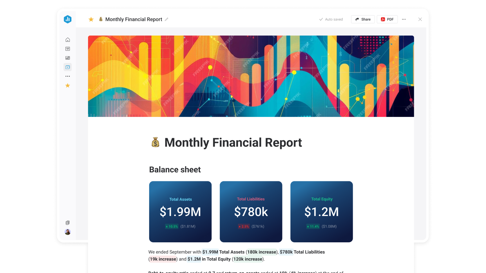The image size is (486, 273).
Task: Rename the report via the pencil icon
Action: click(166, 19)
